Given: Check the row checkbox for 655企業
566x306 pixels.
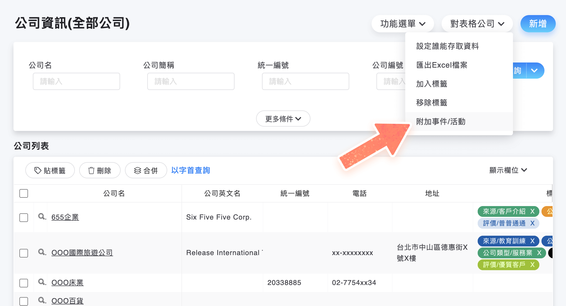Looking at the screenshot, I should pos(23,217).
